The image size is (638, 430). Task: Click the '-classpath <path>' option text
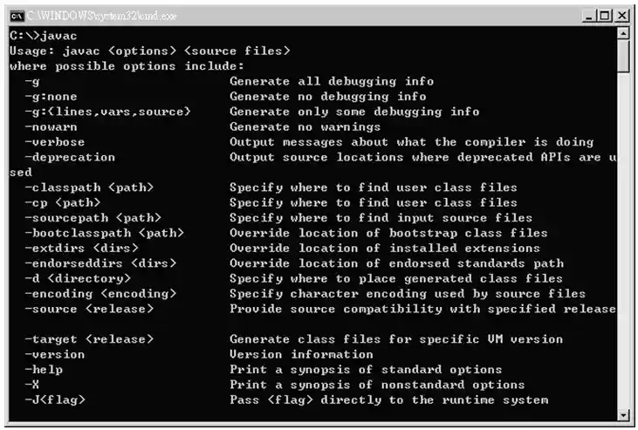89,187
